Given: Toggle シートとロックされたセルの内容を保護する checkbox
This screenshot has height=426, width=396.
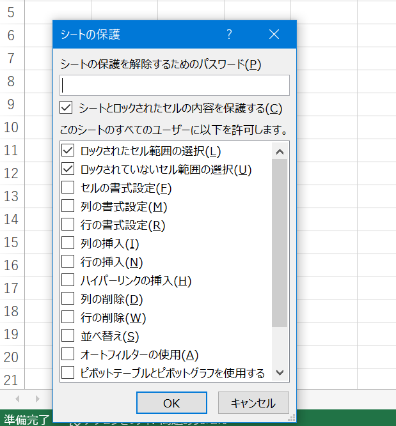Looking at the screenshot, I should [x=65, y=108].
